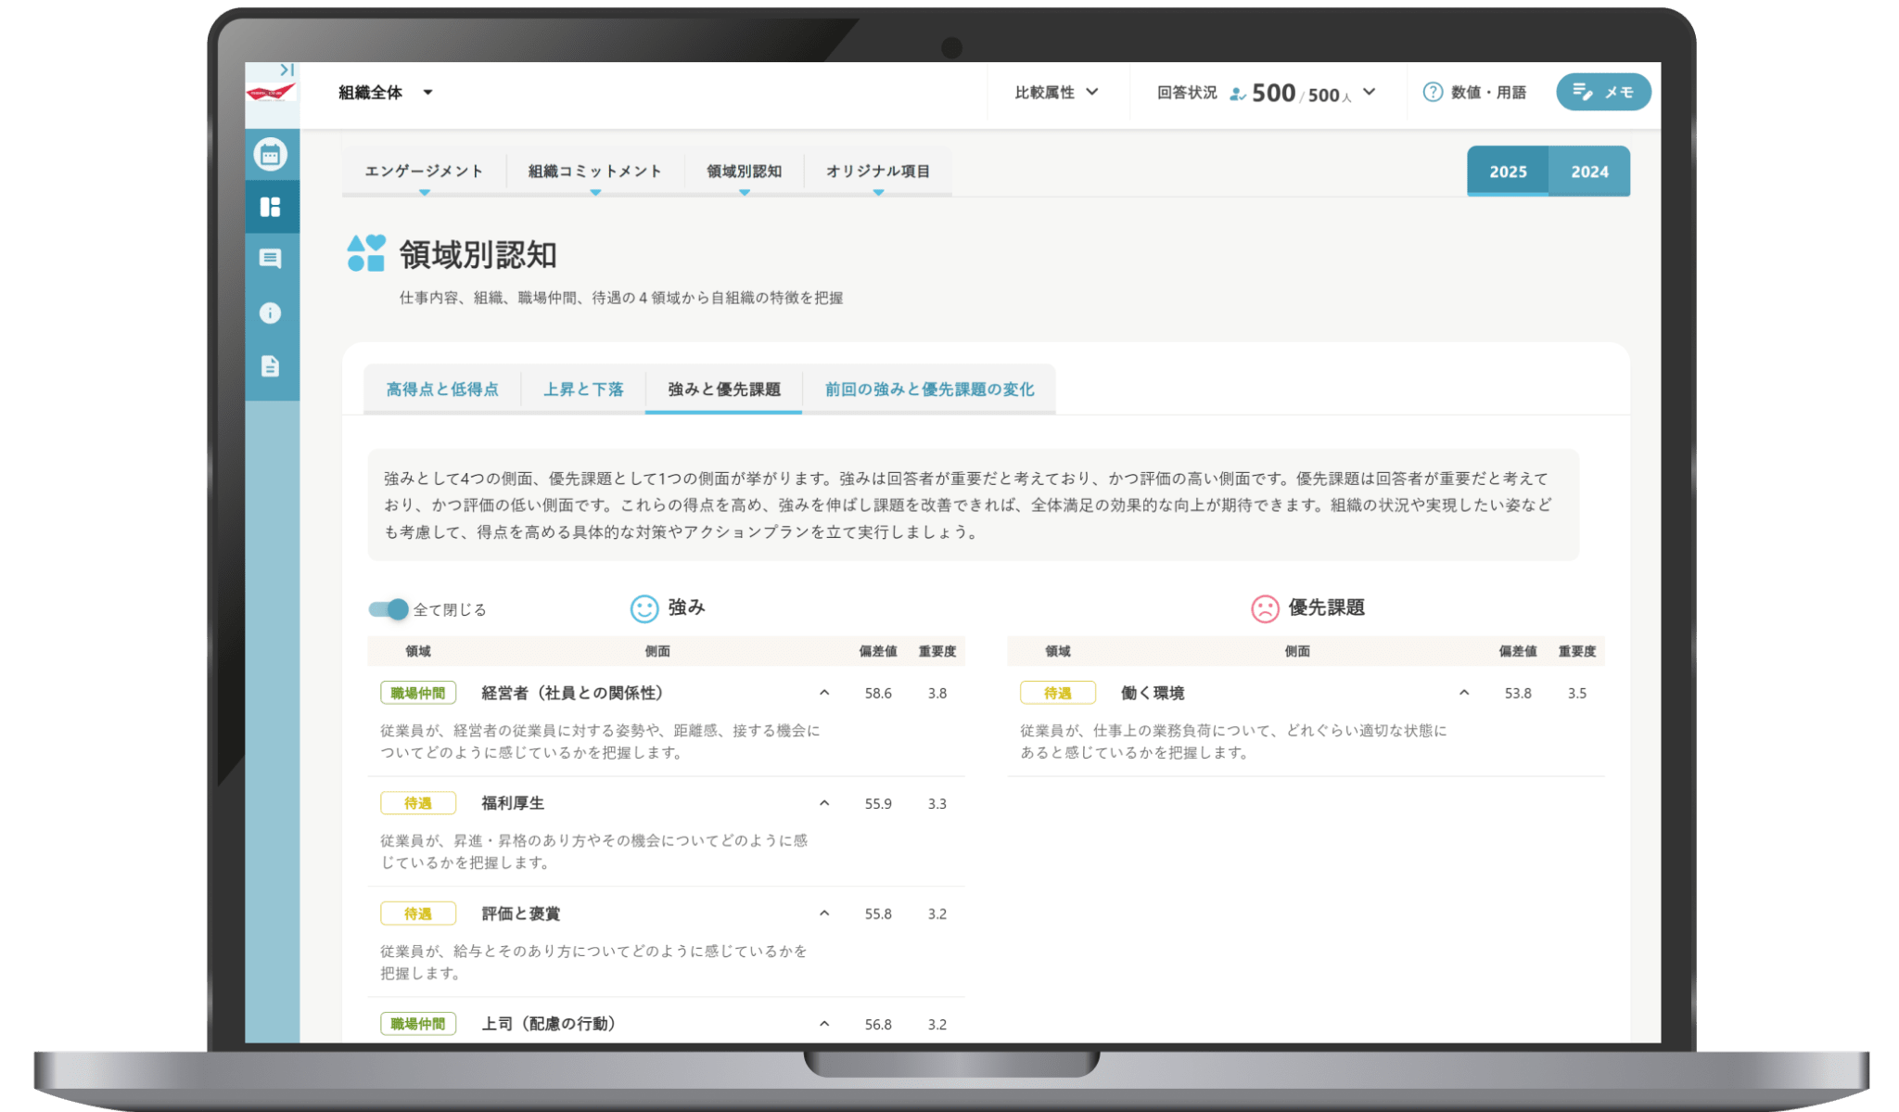Viewport: 1899px width, 1112px height.
Task: Open the オリジナル項目 tab
Action: coord(879,171)
